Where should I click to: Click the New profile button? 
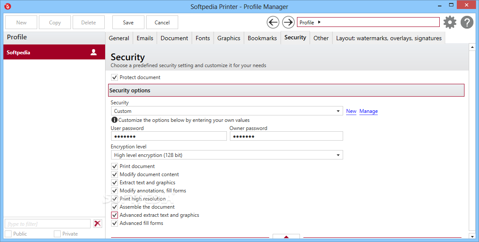tap(21, 22)
